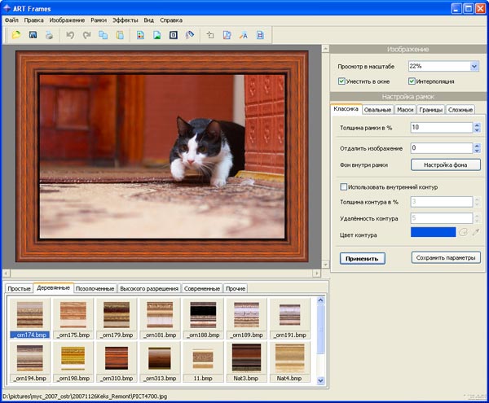Click the open file folder icon
The image size is (489, 403).
15,35
